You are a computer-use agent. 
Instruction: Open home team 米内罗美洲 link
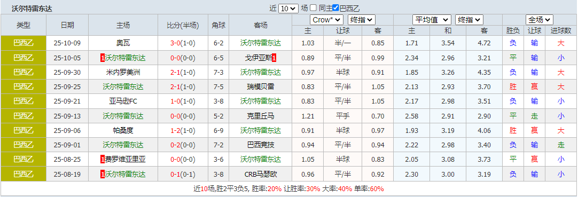(123, 73)
